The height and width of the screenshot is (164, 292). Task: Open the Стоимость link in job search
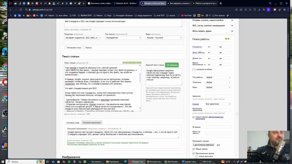(197, 47)
